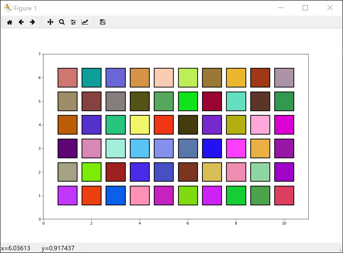Image resolution: width=343 pixels, height=253 pixels.
Task: Select the pure blue swatch in the y=3 row
Action: (x=212, y=148)
